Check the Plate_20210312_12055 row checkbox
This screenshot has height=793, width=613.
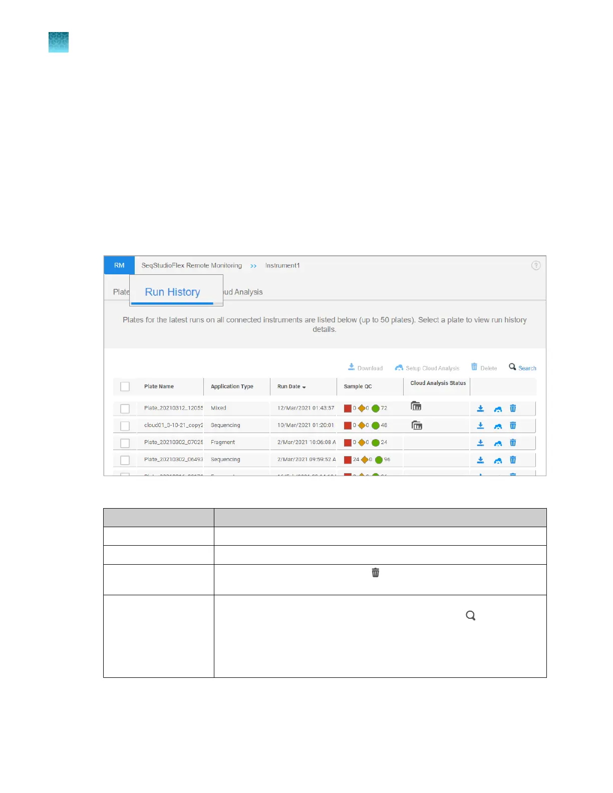pos(125,409)
